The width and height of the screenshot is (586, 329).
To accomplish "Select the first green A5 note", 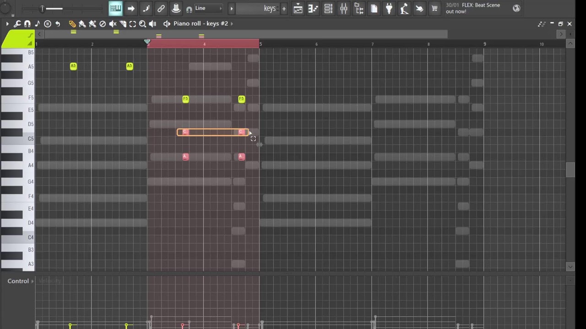I will click(73, 66).
